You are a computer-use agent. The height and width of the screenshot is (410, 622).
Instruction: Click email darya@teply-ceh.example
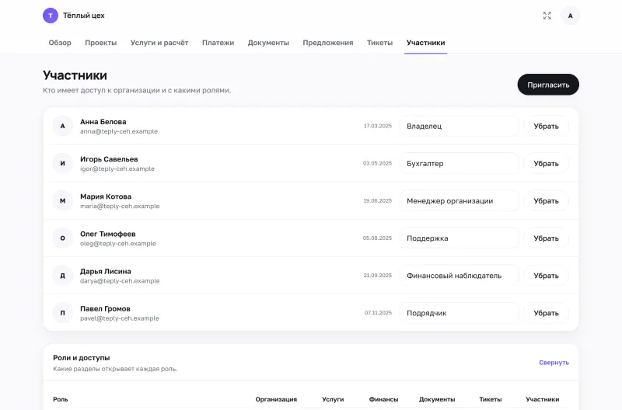(x=120, y=281)
